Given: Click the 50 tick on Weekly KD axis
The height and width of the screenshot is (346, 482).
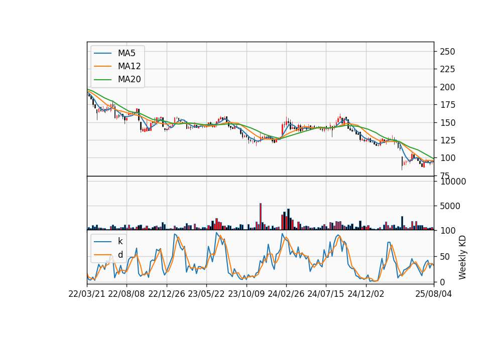Looking at the screenshot, I should point(445,256).
